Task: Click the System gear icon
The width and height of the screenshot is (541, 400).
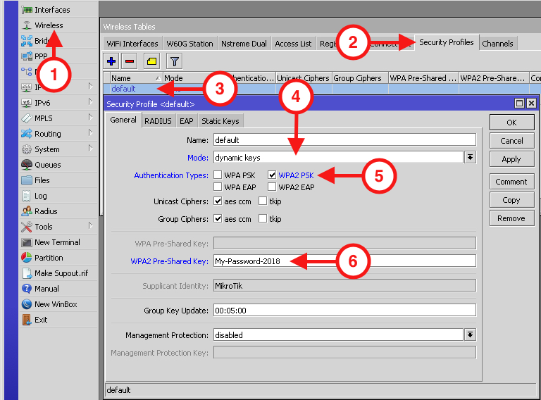Action: coord(27,149)
